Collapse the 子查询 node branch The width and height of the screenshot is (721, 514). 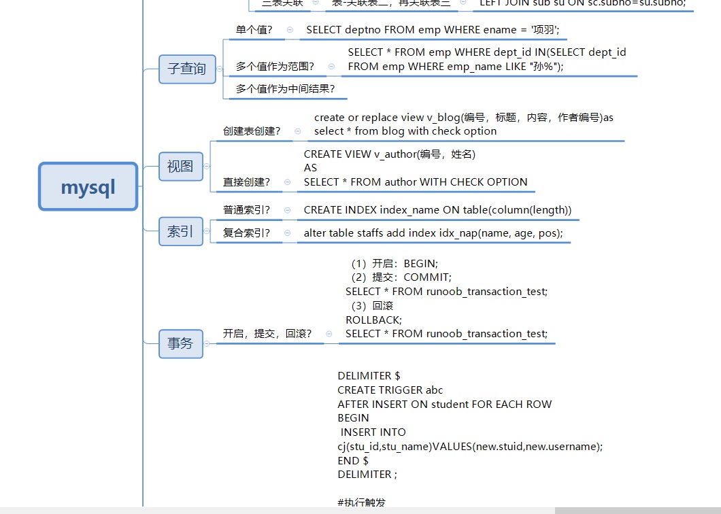click(220, 69)
